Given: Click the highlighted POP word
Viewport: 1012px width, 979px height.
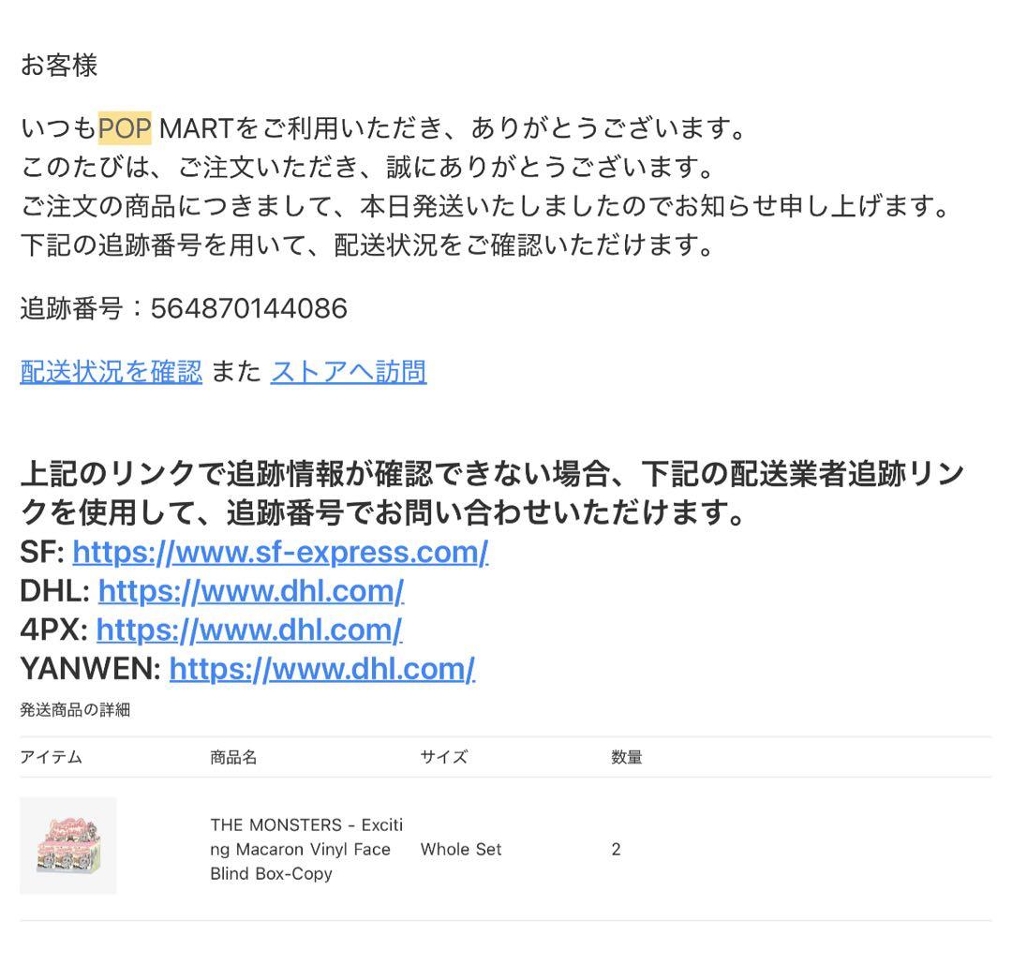Looking at the screenshot, I should coord(125,127).
